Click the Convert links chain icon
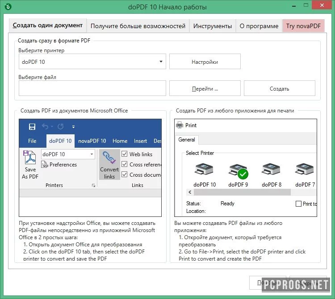 (109, 157)
